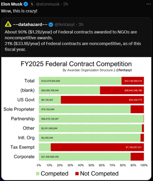Open the Elon Musk profile name

click(12, 4)
